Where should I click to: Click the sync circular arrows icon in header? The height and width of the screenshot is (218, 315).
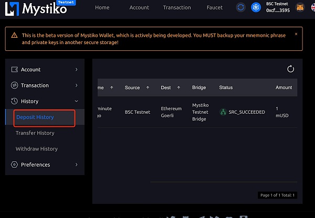[x=240, y=7]
